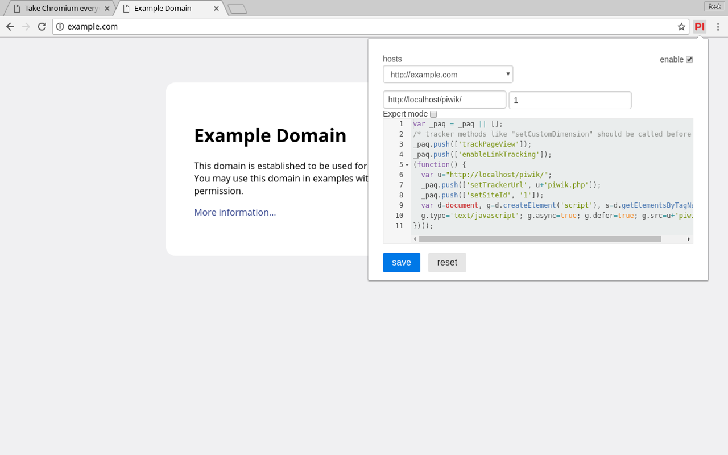Image resolution: width=728 pixels, height=455 pixels.
Task: Turn on Expert mode
Action: (433, 114)
